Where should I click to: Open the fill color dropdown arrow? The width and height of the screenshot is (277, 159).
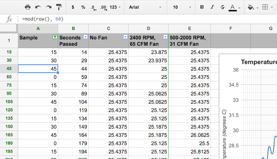pos(258,8)
